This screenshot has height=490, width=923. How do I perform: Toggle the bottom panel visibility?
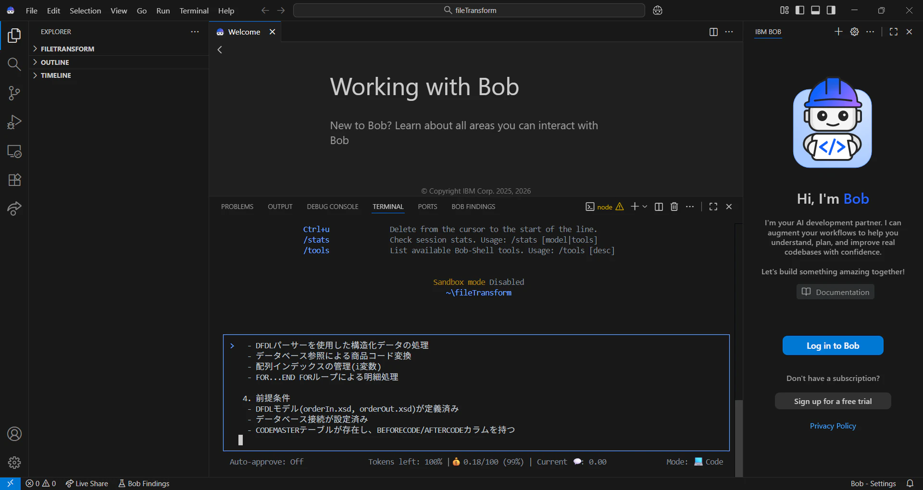815,10
